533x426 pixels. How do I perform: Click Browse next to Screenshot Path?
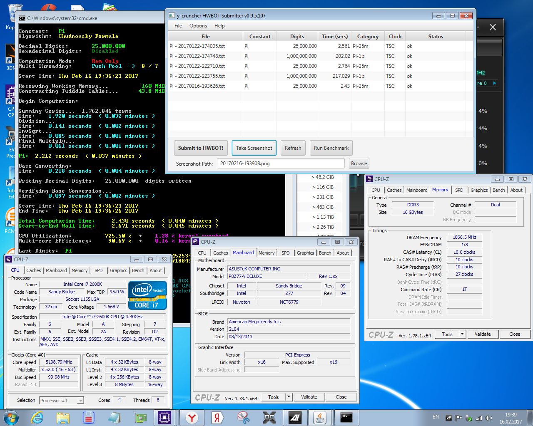coord(359,163)
